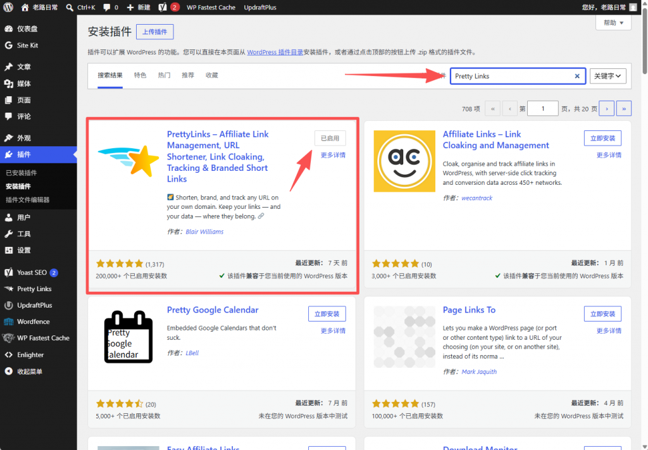Install Pretty Google Calendar plugin
Viewport: 648px width, 450px height.
(x=327, y=314)
